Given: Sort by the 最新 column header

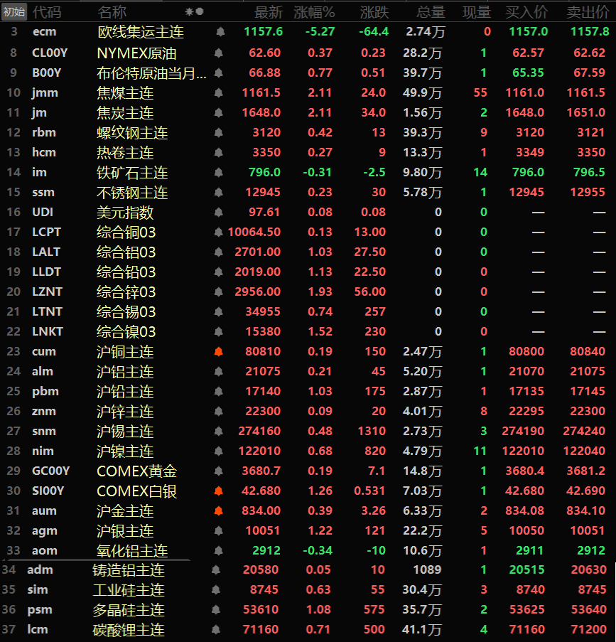Looking at the screenshot, I should click(x=269, y=12).
